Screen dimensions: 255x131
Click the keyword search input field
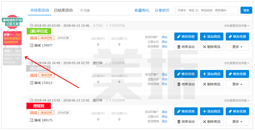tap(206, 10)
